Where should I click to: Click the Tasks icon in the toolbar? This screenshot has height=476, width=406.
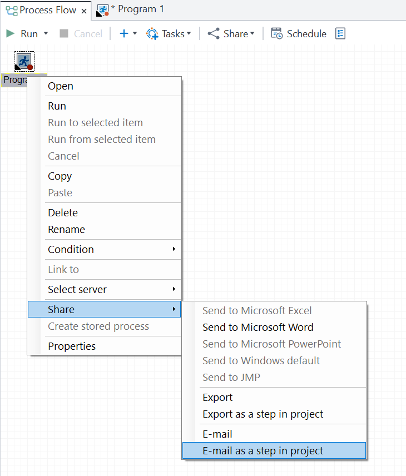[x=152, y=34]
